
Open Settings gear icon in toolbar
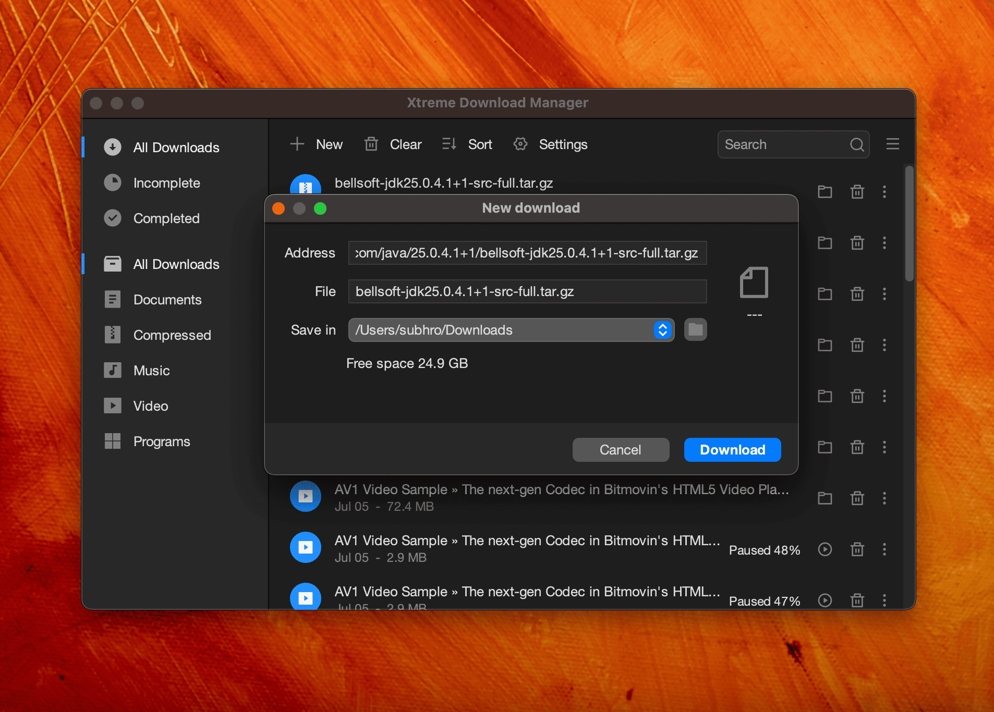pyautogui.click(x=520, y=144)
